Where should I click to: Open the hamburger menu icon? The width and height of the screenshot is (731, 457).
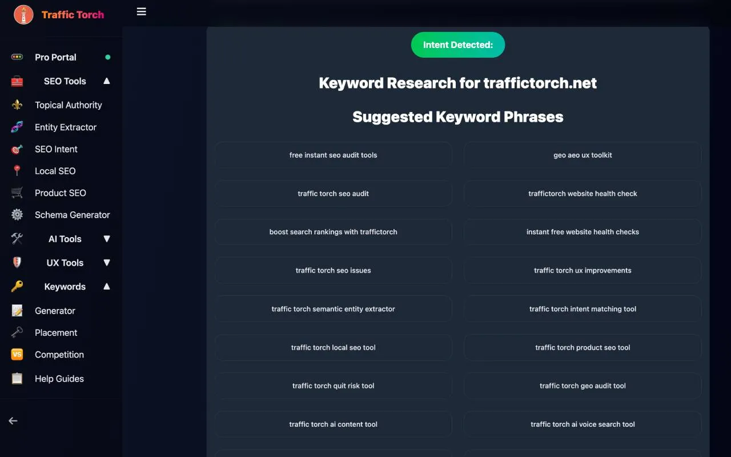tap(142, 11)
